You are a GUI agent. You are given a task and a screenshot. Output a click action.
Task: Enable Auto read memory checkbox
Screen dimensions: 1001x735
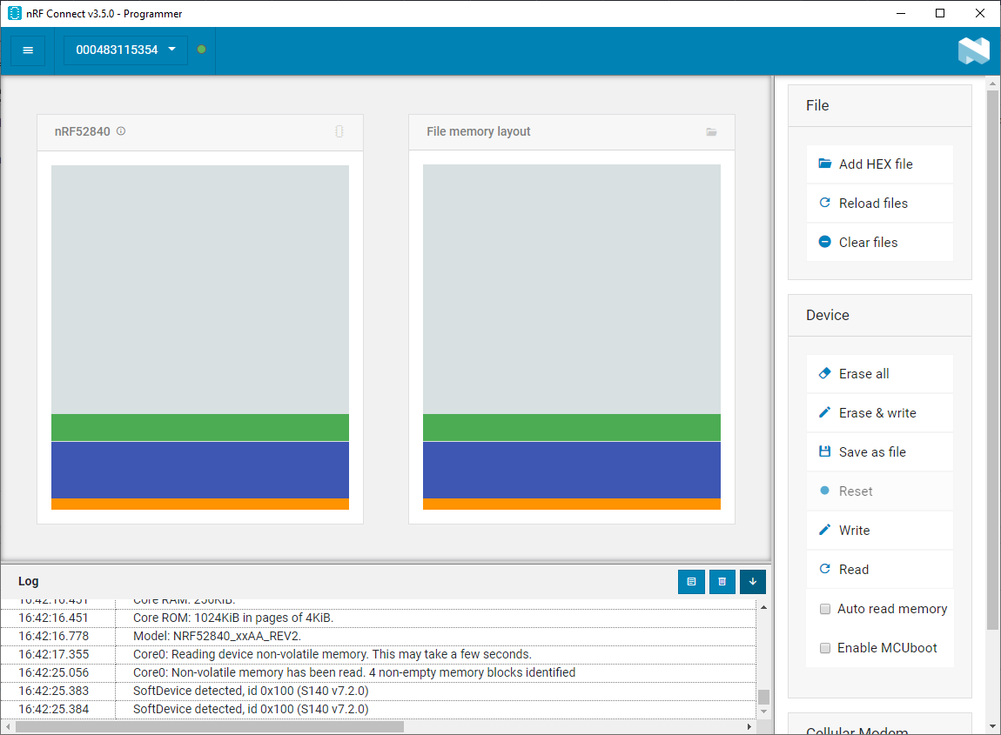pos(825,609)
